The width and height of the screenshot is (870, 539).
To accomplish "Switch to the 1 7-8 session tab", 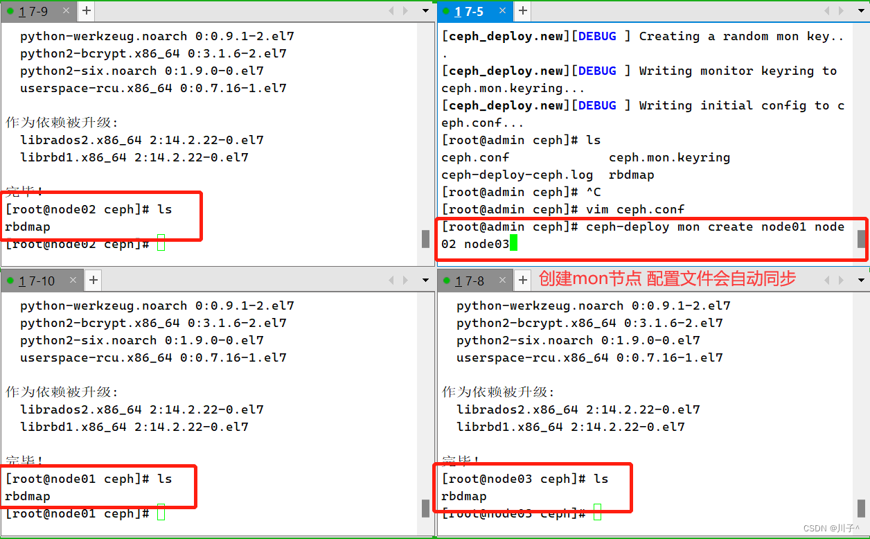I will (x=475, y=281).
